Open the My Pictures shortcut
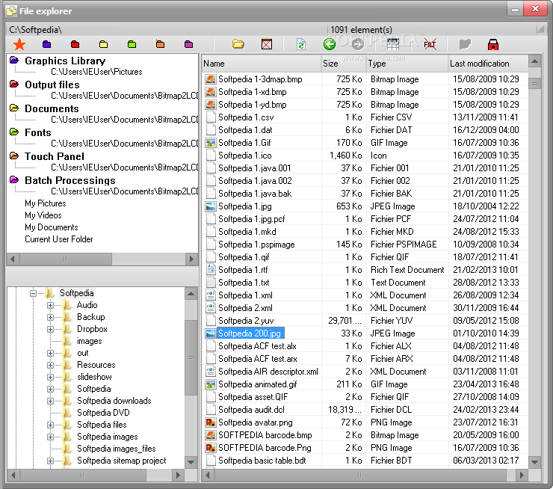Image resolution: width=553 pixels, height=489 pixels. click(46, 203)
